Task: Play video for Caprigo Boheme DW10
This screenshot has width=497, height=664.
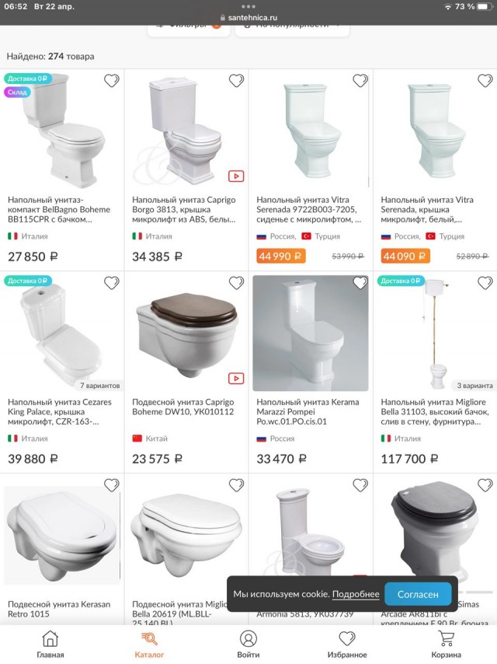Action: click(236, 378)
